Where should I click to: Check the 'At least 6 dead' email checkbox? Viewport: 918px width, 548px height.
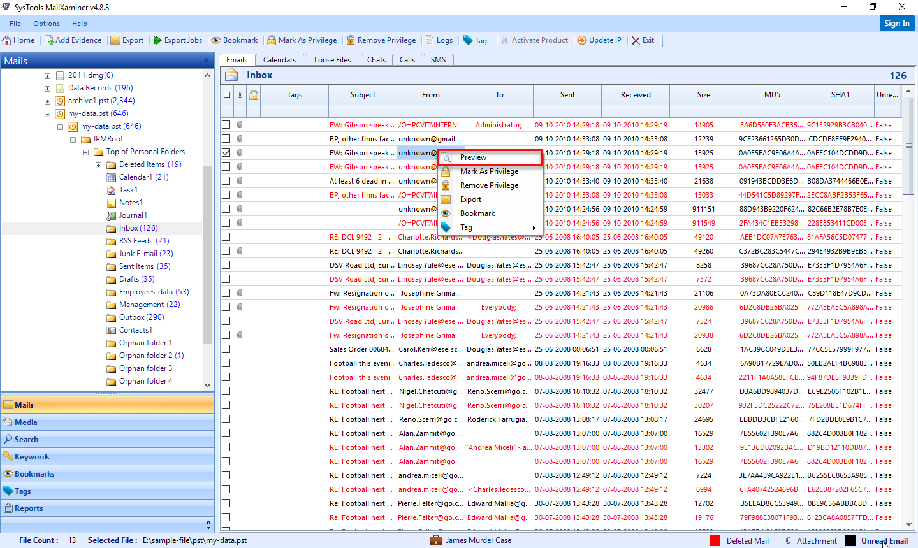point(226,180)
